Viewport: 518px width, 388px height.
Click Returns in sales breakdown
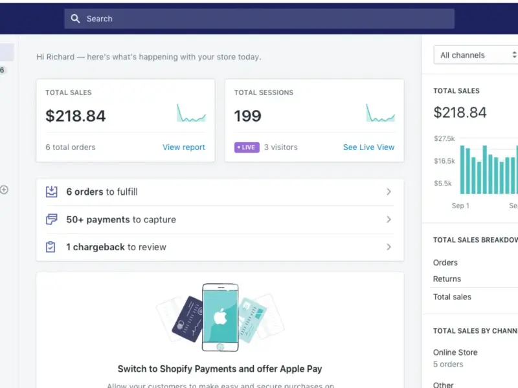click(x=447, y=279)
